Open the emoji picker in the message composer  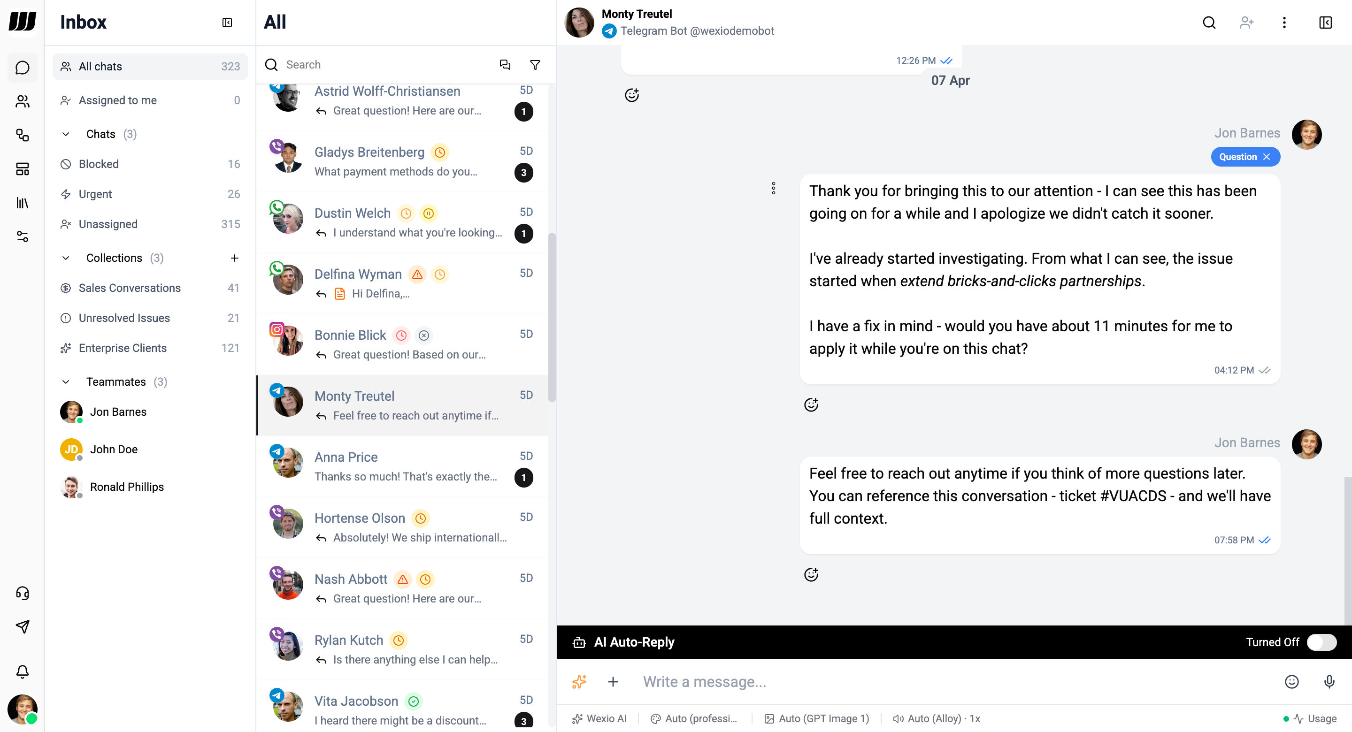pyautogui.click(x=1292, y=682)
